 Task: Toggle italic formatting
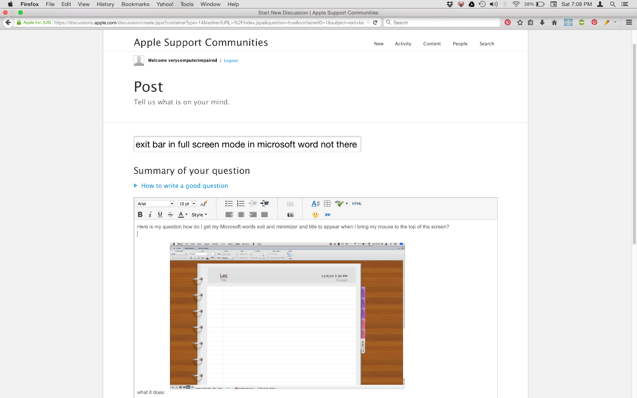pos(150,214)
